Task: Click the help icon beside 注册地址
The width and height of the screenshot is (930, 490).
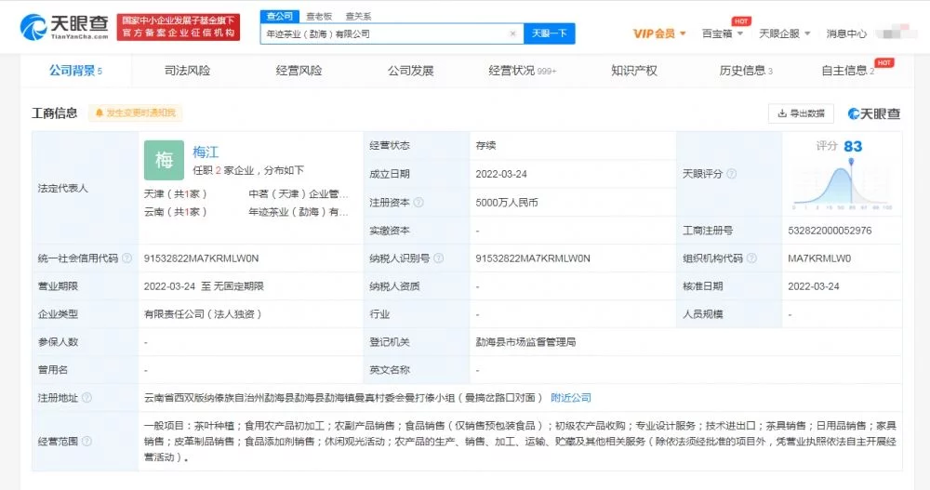Action: click(x=86, y=397)
